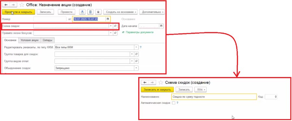This screenshot has height=121, width=292.
Task: Click the padlock toolbar icon
Action: point(98,12)
